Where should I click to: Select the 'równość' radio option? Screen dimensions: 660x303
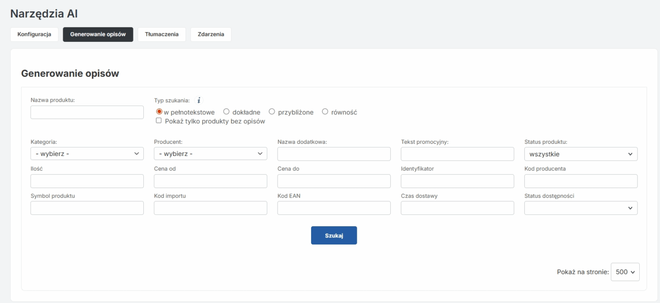[325, 112]
